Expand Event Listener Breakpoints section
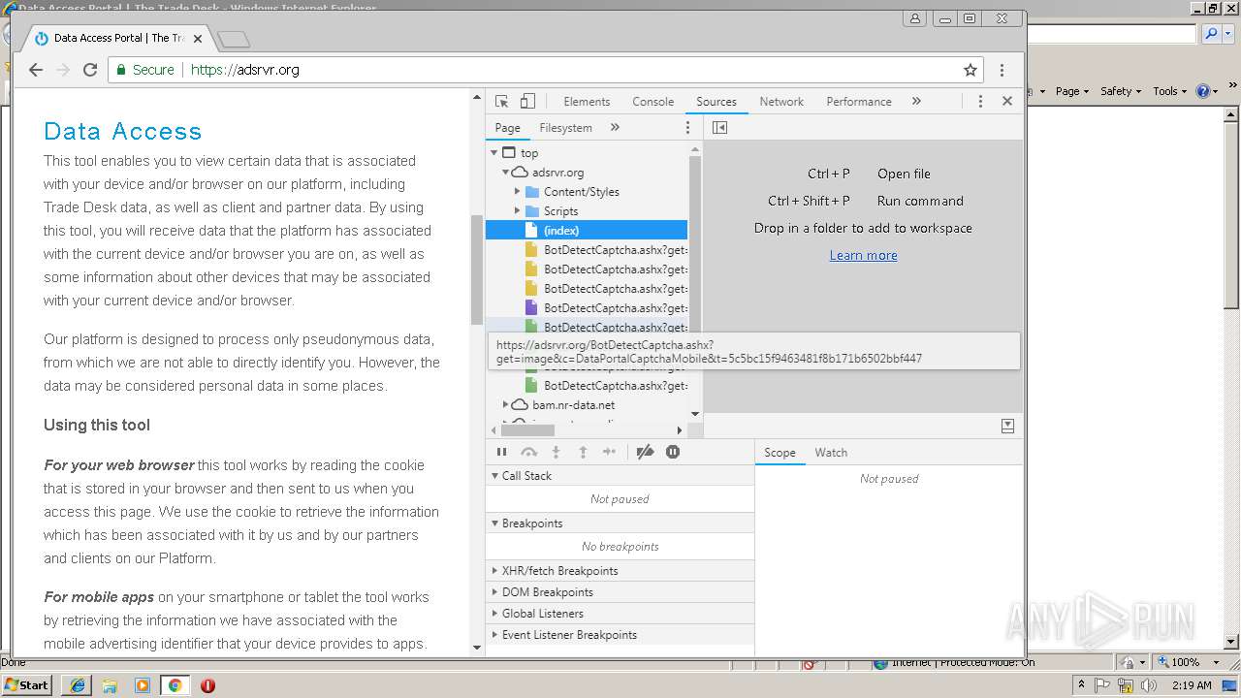The width and height of the screenshot is (1241, 698). [620, 634]
